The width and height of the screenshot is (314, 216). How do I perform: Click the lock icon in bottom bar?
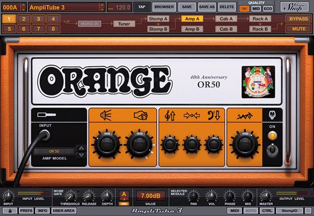pyautogui.click(x=10, y=211)
